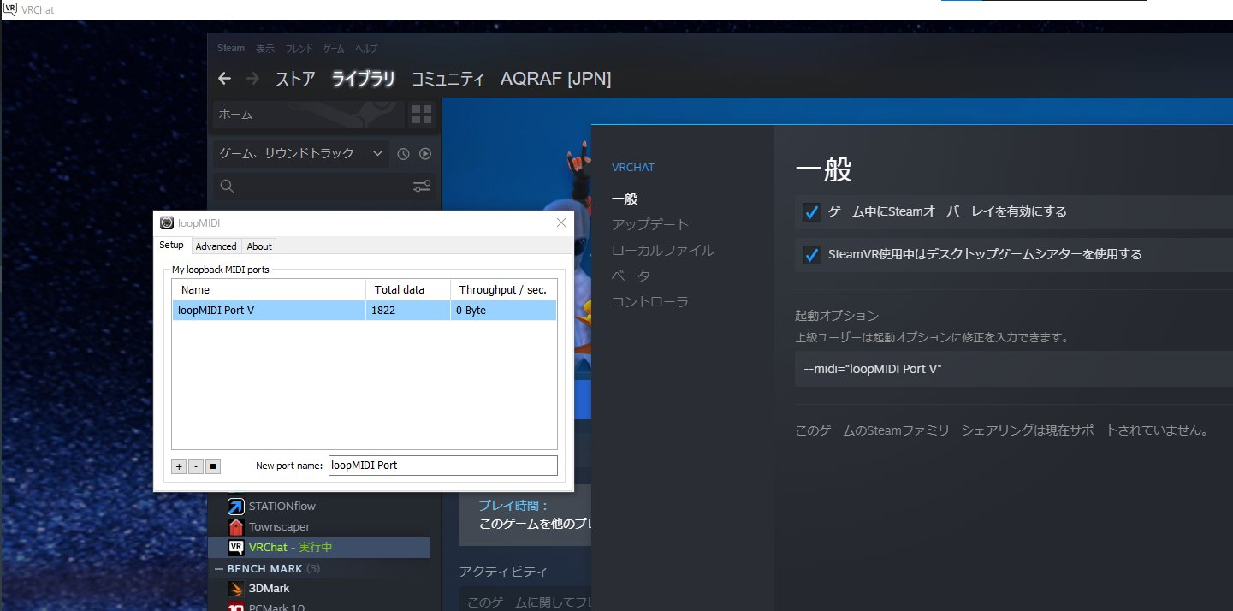The width and height of the screenshot is (1233, 611).
Task: Click the Name column header in loopMIDI
Action: pyautogui.click(x=269, y=289)
